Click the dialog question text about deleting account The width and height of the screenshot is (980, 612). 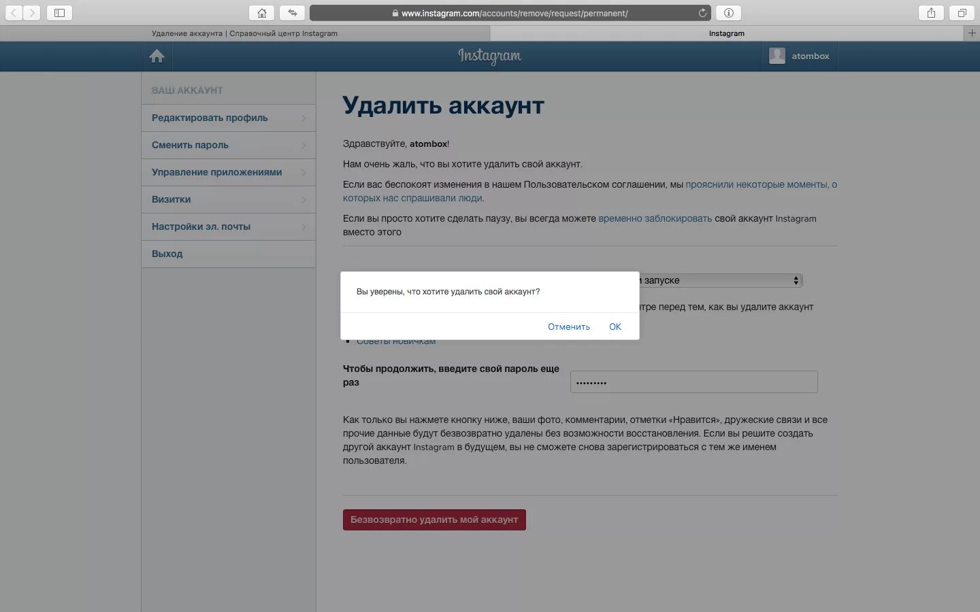click(x=448, y=292)
